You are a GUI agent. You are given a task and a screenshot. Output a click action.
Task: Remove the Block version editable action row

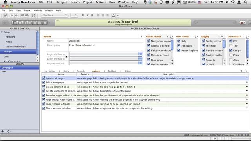(247, 108)
